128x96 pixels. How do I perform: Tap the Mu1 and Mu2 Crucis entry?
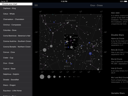pyautogui.click(x=119, y=78)
